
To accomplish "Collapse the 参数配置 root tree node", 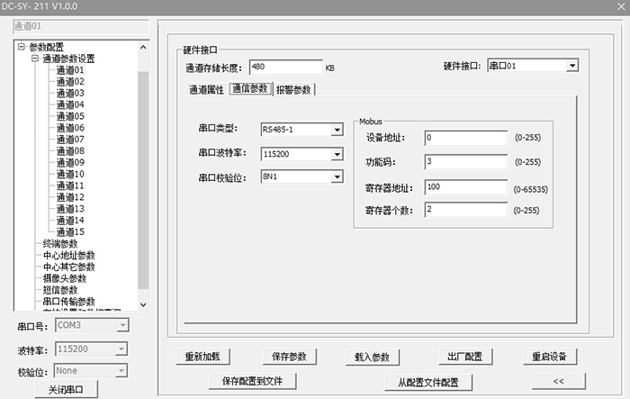I will [22, 47].
